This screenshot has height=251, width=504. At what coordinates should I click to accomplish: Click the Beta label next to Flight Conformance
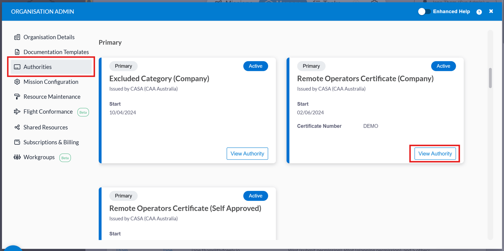(x=83, y=112)
